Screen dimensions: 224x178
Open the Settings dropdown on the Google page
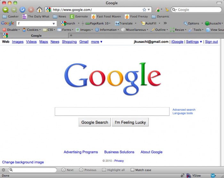click(x=194, y=42)
